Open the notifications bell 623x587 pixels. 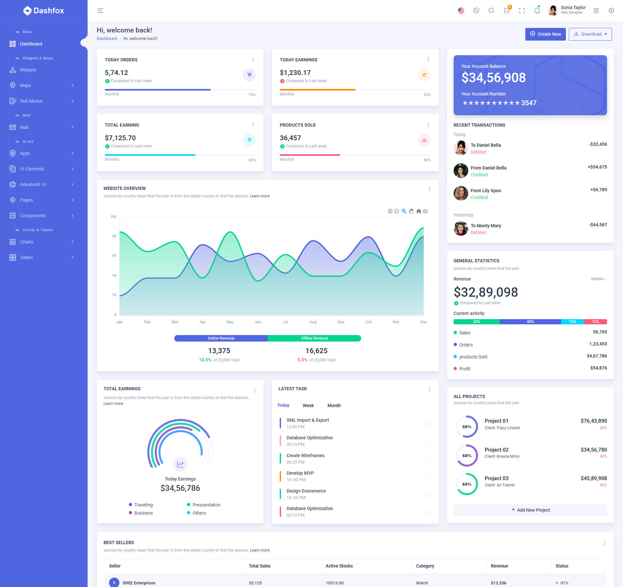pos(537,11)
